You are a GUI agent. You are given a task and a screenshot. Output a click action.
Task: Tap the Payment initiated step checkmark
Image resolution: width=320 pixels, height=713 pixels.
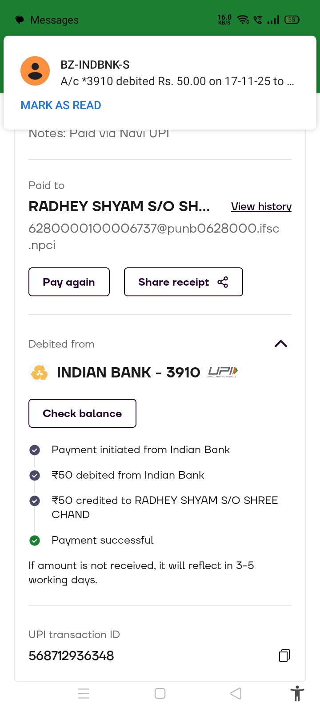point(35,450)
